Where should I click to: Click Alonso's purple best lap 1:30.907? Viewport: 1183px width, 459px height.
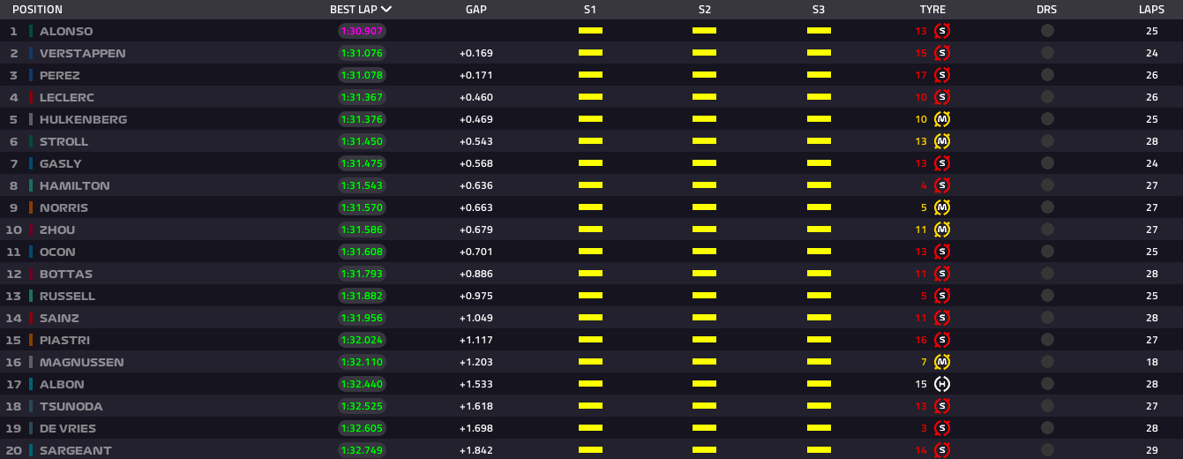click(362, 31)
